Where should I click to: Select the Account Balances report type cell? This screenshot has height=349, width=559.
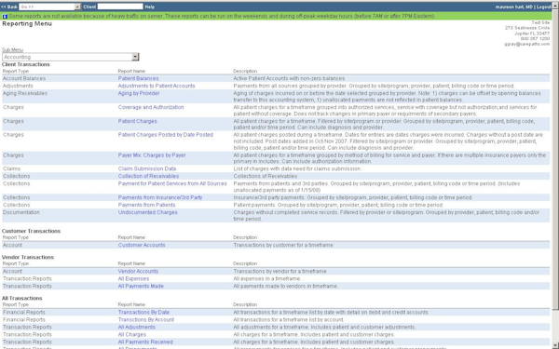click(x=24, y=78)
